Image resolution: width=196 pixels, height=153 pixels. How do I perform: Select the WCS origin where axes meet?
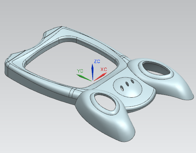click(x=93, y=81)
